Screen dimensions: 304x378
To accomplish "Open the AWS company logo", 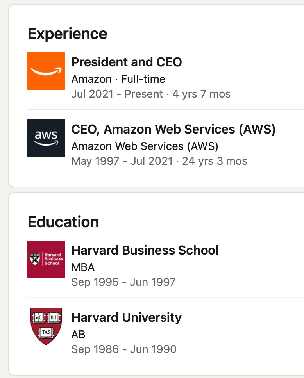I will click(46, 138).
